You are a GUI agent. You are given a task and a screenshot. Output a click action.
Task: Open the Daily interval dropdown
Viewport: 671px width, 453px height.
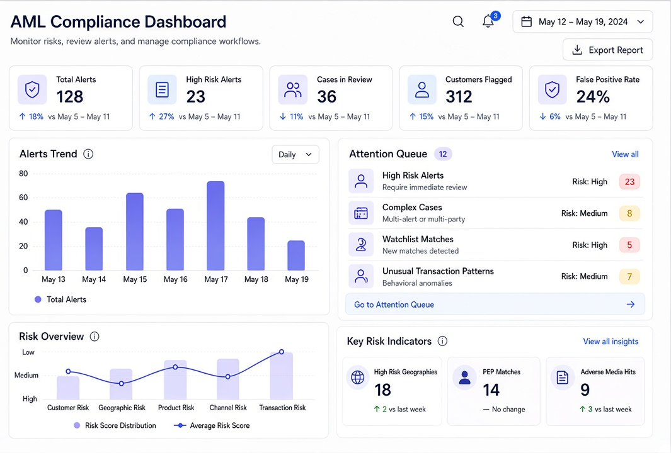click(x=295, y=154)
